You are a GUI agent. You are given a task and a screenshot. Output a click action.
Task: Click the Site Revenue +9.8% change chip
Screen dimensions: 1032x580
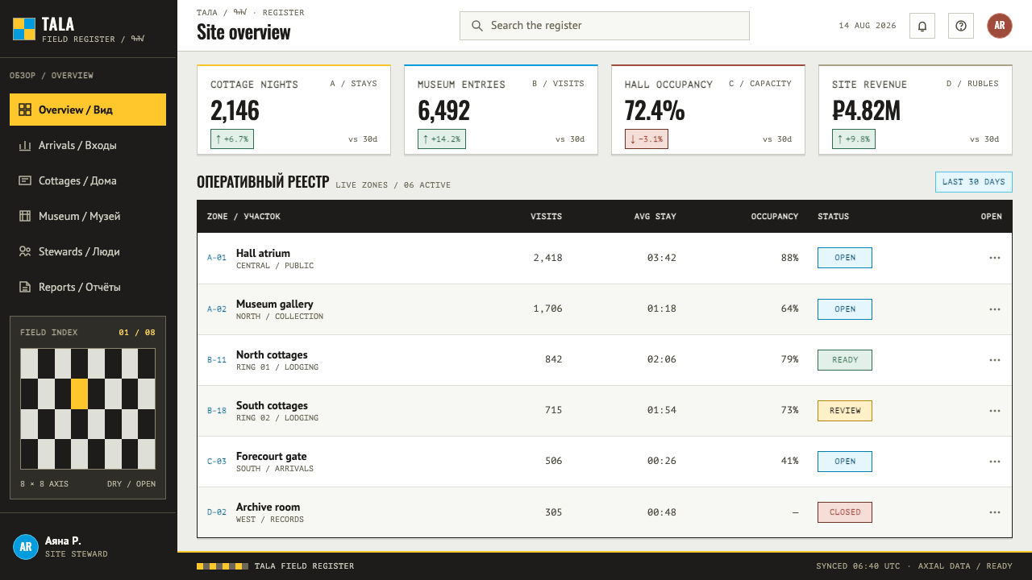854,139
